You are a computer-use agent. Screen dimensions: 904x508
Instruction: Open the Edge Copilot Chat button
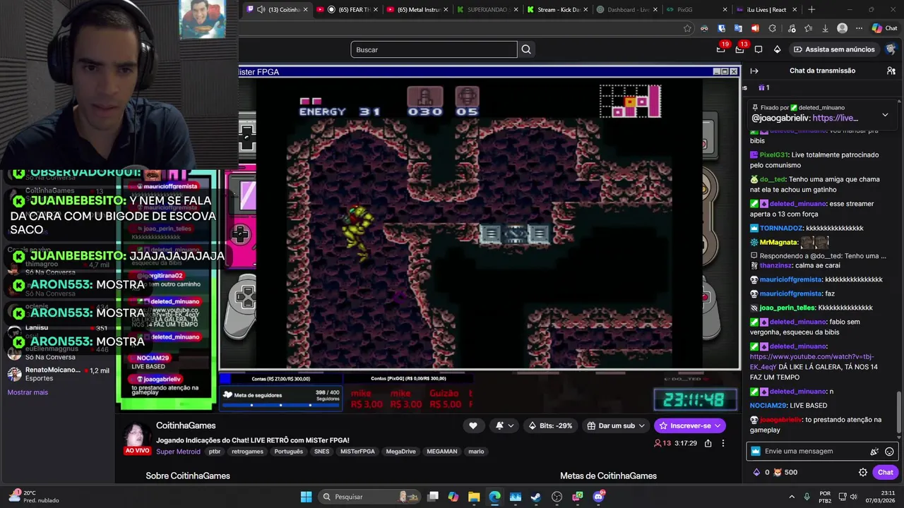tap(884, 28)
